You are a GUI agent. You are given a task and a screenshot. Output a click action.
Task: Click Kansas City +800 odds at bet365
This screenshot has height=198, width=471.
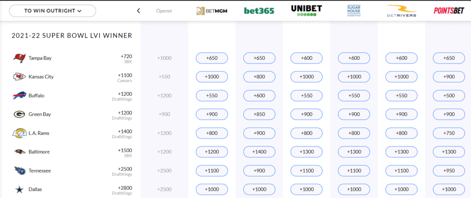259,77
